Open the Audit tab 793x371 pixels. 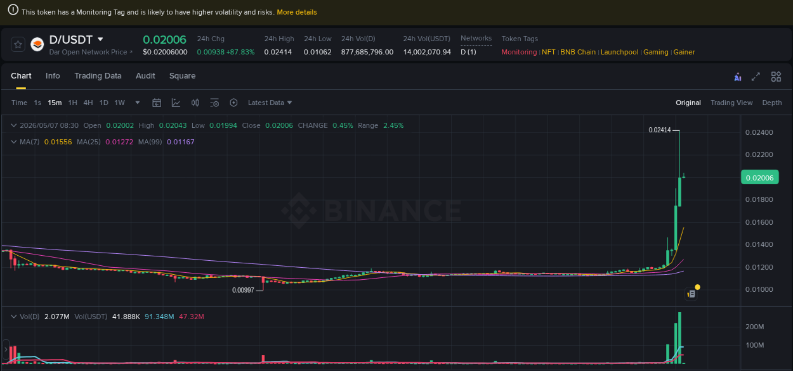[x=145, y=76]
